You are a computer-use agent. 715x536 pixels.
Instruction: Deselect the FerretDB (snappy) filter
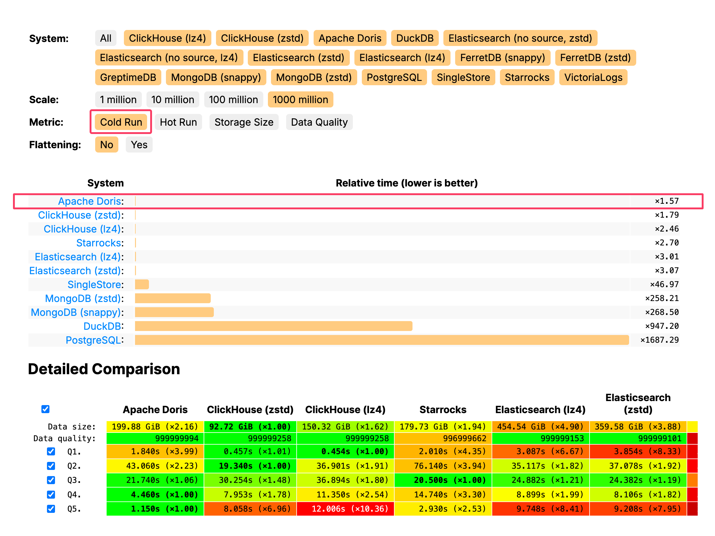coord(503,57)
